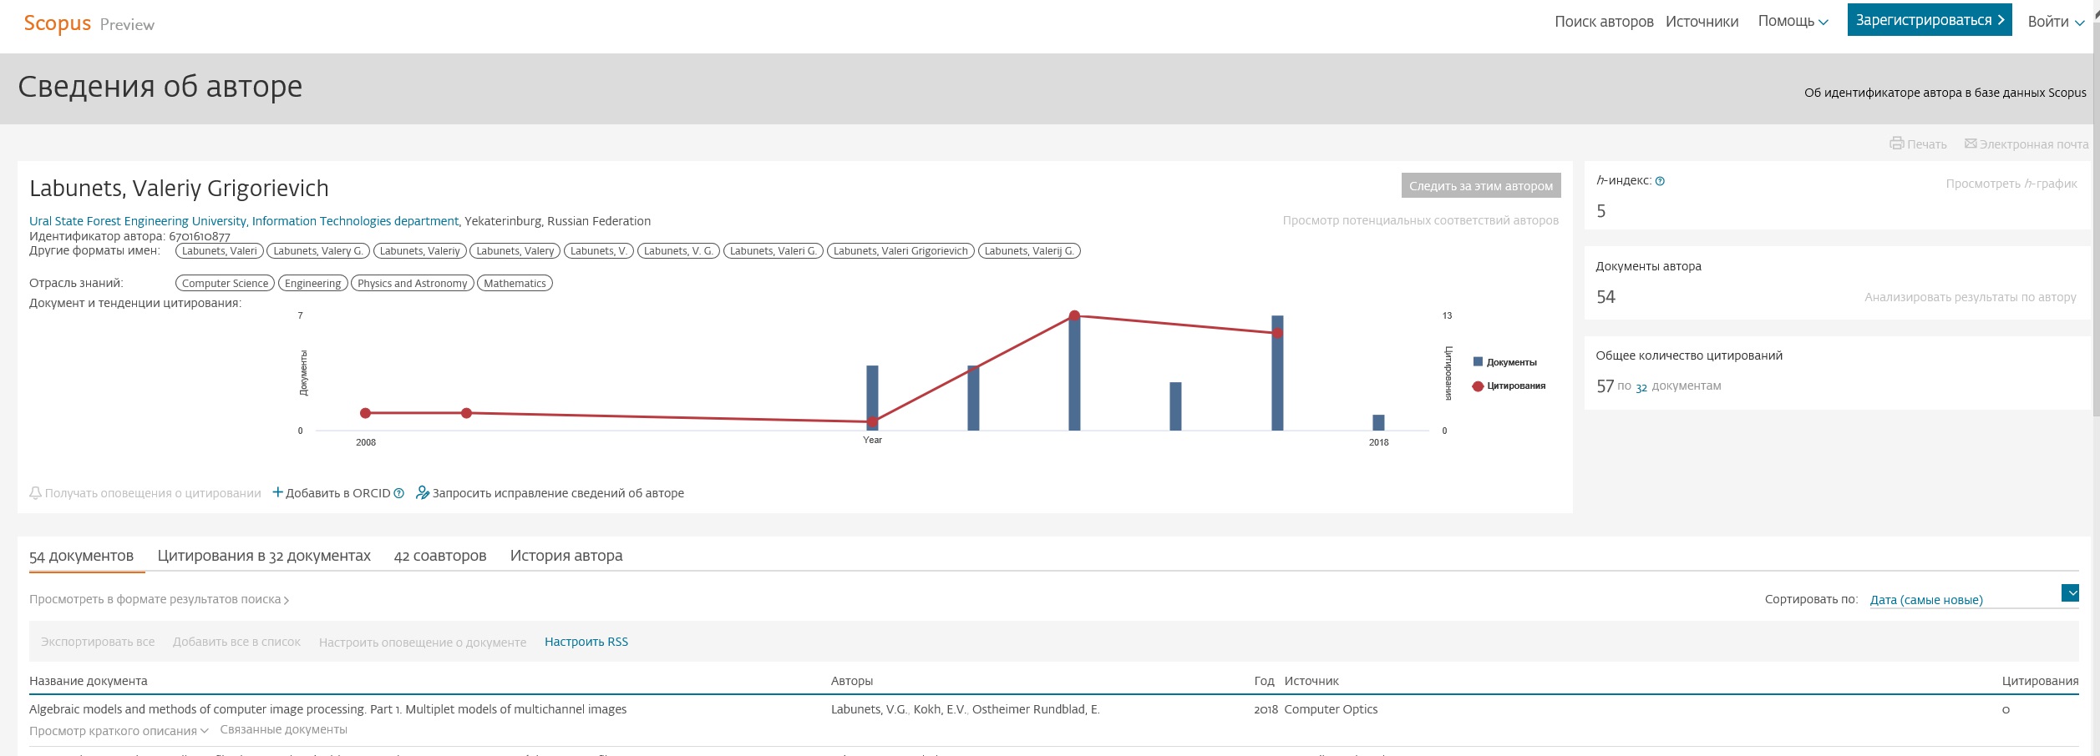Screen dimensions: 2100x756
Task: Click the envelope icon for Электронная почта
Action: [1971, 144]
